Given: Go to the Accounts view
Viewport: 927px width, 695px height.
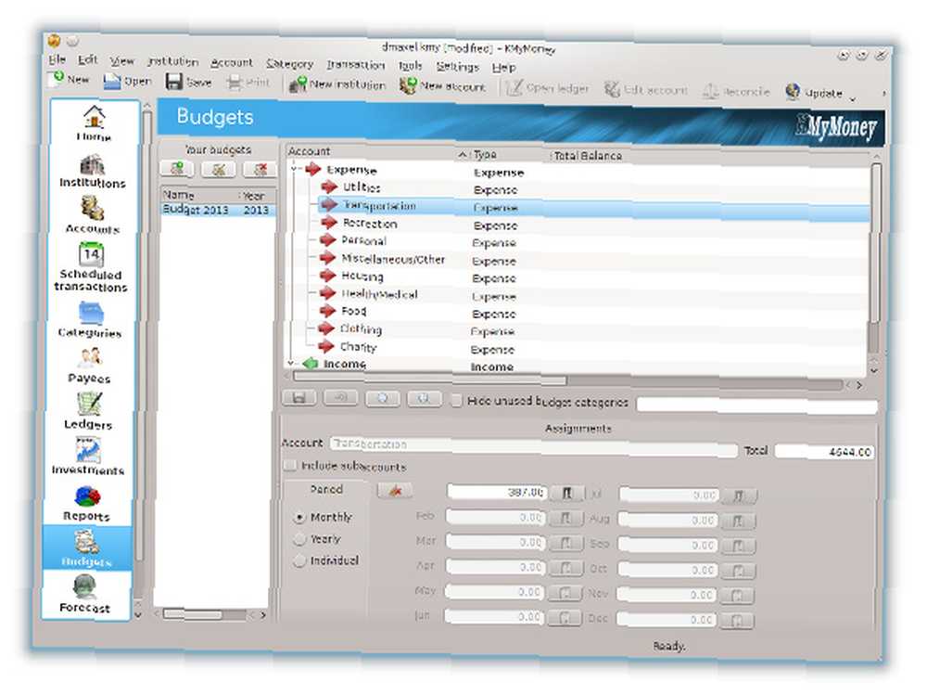Looking at the screenshot, I should pos(92,215).
